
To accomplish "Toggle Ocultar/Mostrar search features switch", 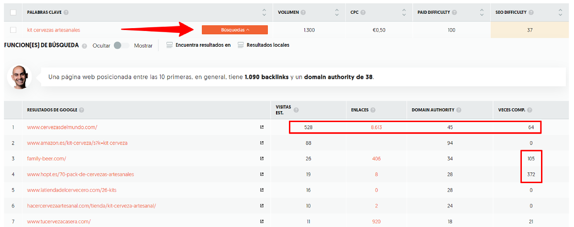I will [121, 46].
